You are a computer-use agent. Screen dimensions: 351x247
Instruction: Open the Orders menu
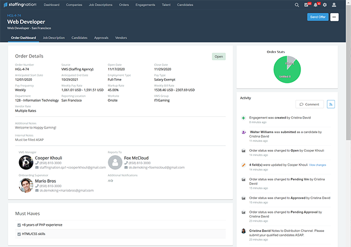click(x=124, y=5)
